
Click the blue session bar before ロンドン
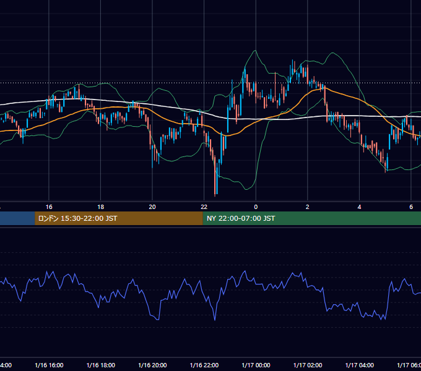click(x=17, y=218)
